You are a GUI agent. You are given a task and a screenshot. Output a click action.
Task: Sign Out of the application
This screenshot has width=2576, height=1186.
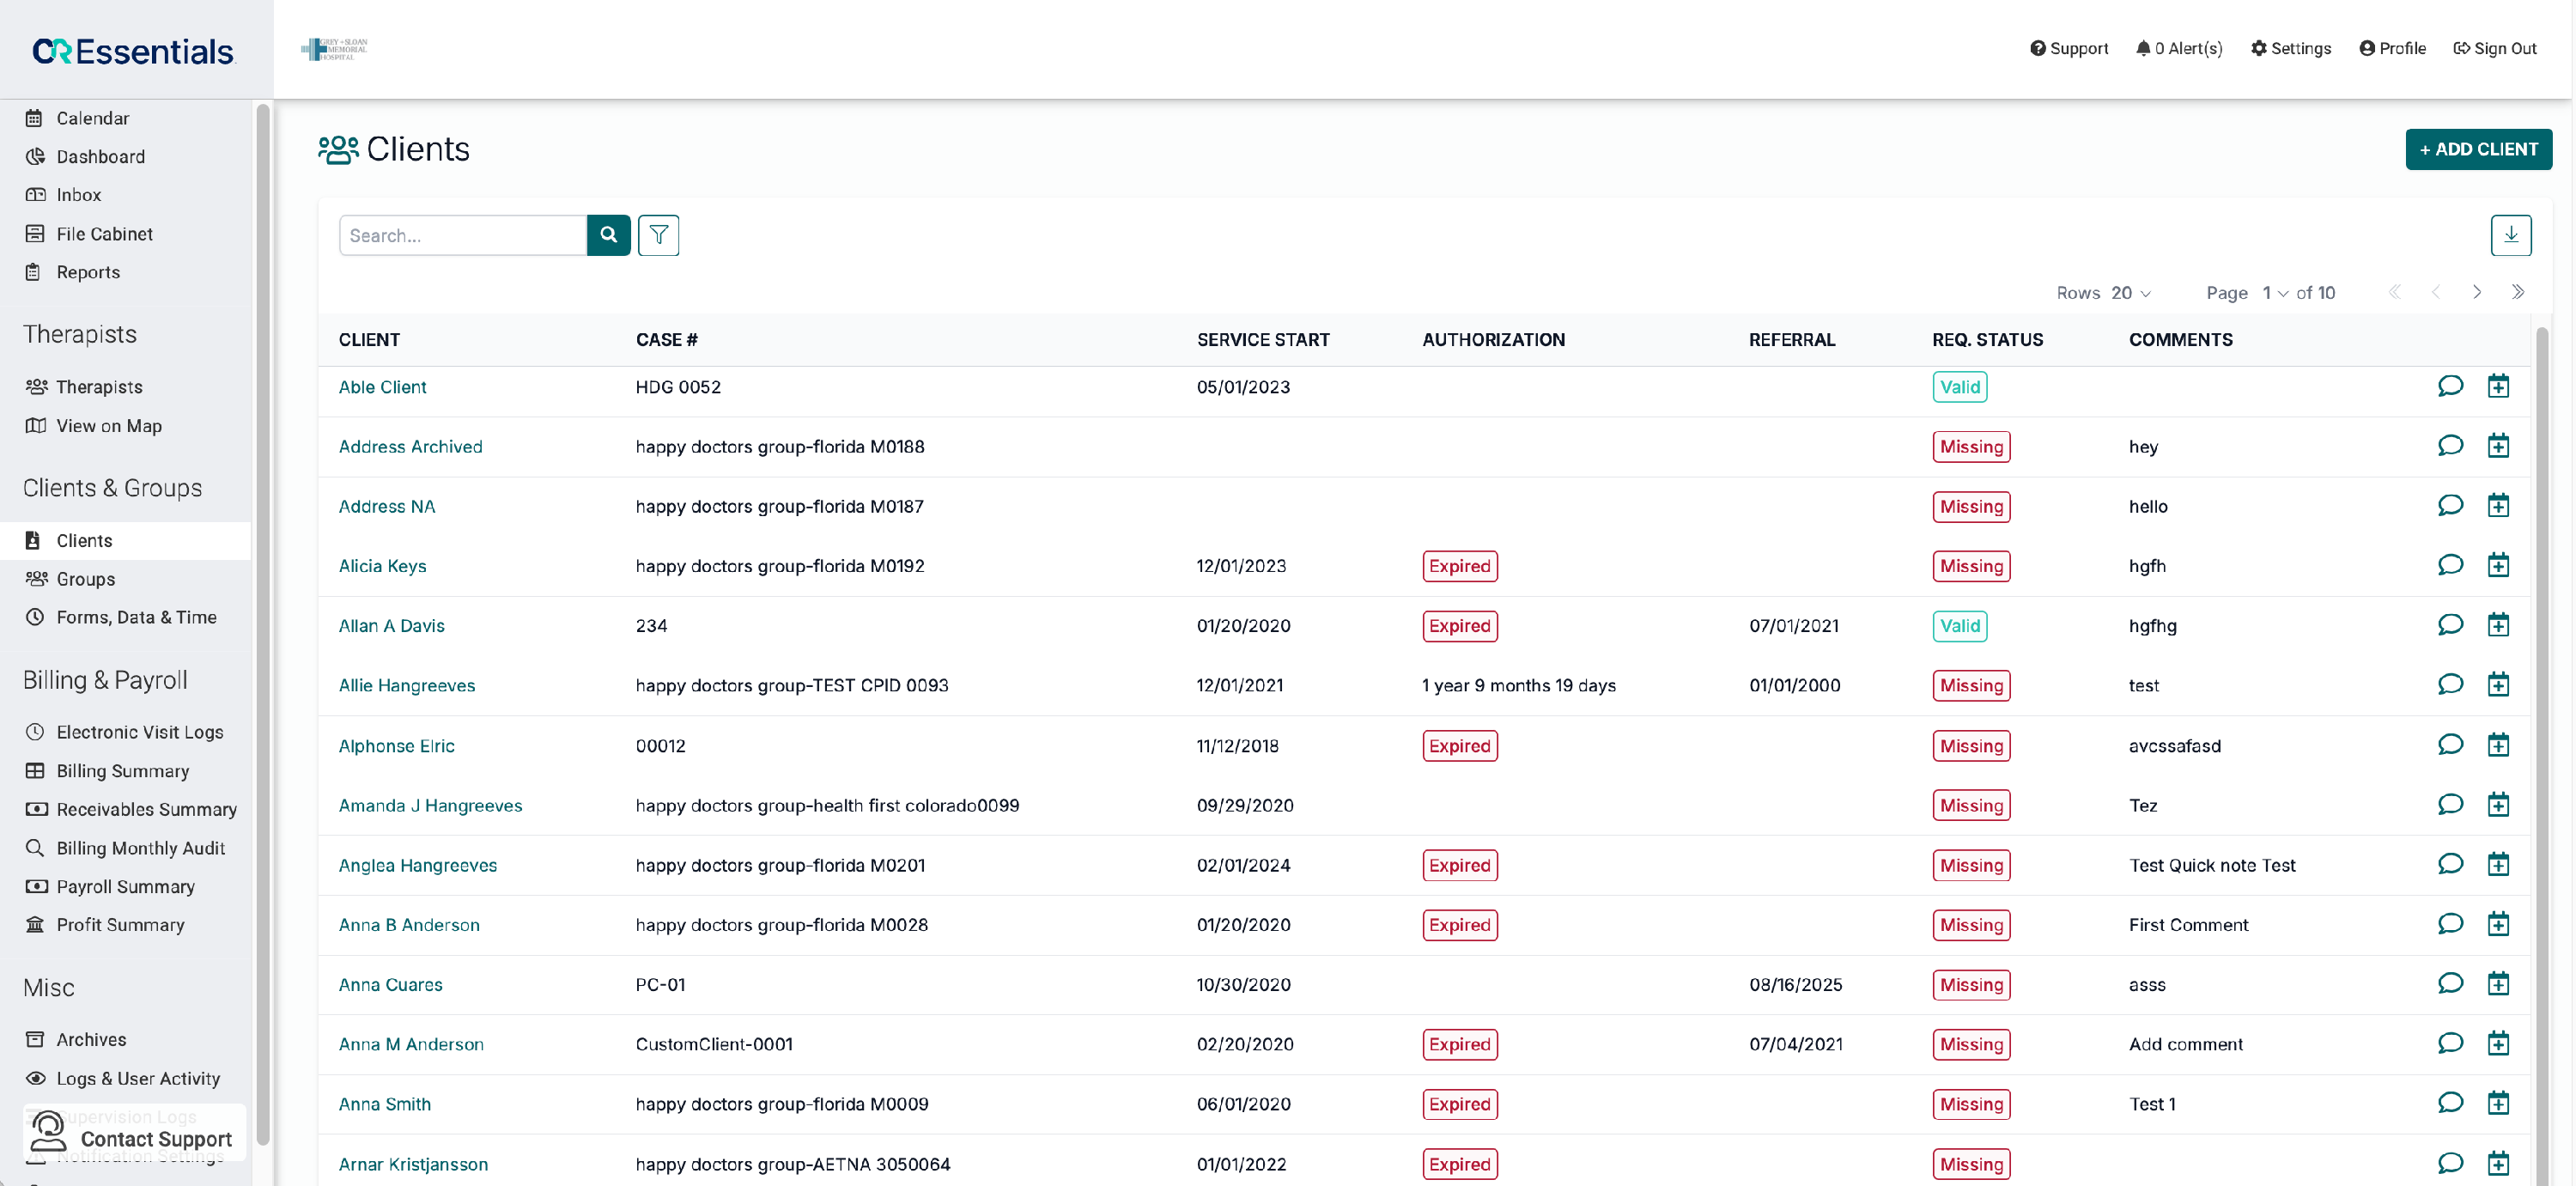point(2495,48)
